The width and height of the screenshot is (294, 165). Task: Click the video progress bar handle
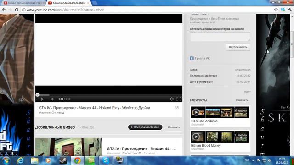pos(38,95)
